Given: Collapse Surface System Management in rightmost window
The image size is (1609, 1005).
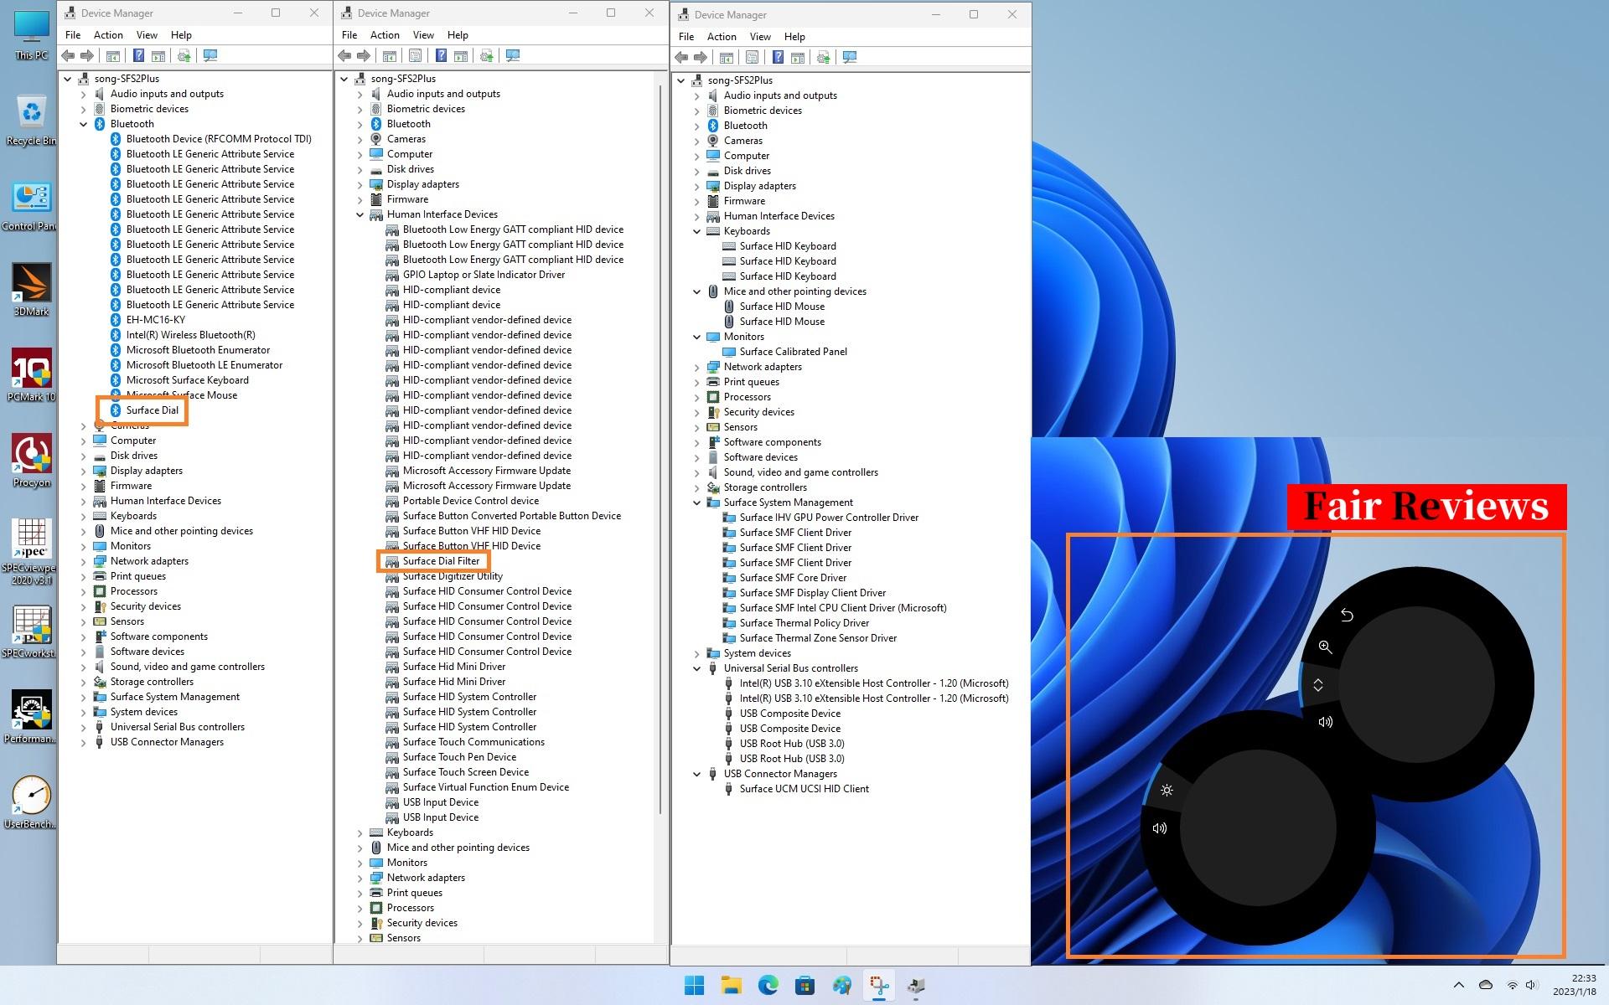Looking at the screenshot, I should [697, 502].
